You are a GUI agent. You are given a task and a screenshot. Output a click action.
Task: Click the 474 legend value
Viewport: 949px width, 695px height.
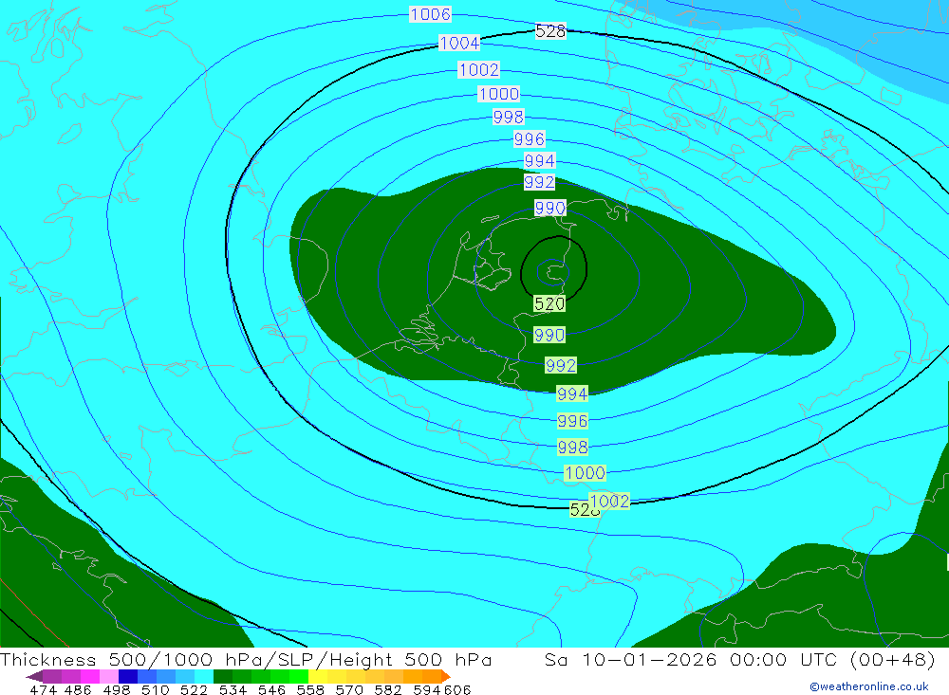[43, 689]
